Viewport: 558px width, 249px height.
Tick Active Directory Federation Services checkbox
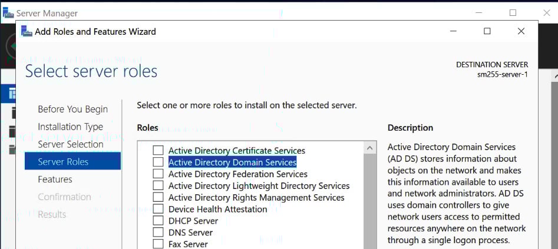point(158,174)
